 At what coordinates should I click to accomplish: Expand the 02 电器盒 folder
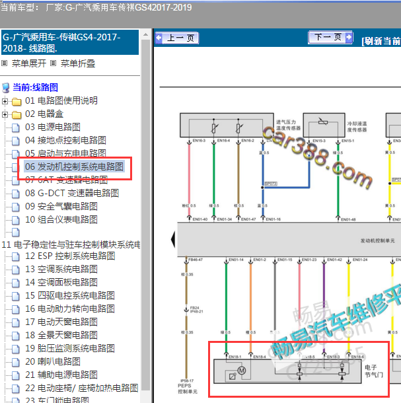pos(5,114)
